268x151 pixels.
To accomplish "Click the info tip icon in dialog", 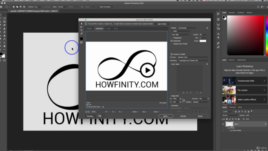I will pyautogui.click(x=86, y=24).
